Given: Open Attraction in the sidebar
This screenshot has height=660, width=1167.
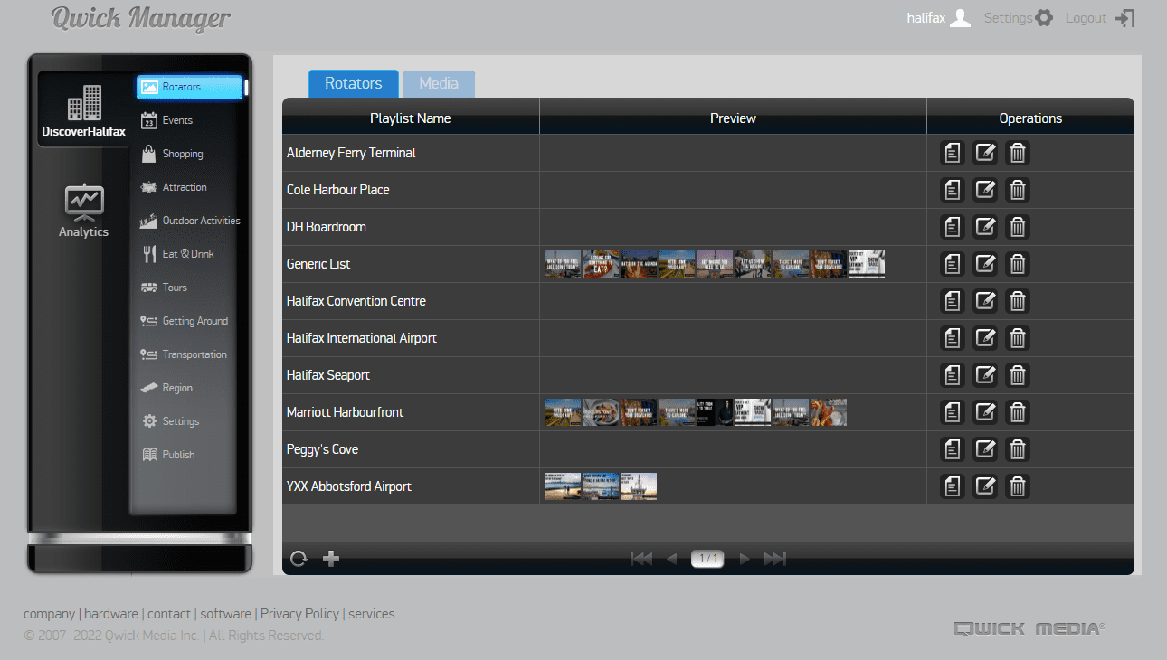Looking at the screenshot, I should click(175, 187).
